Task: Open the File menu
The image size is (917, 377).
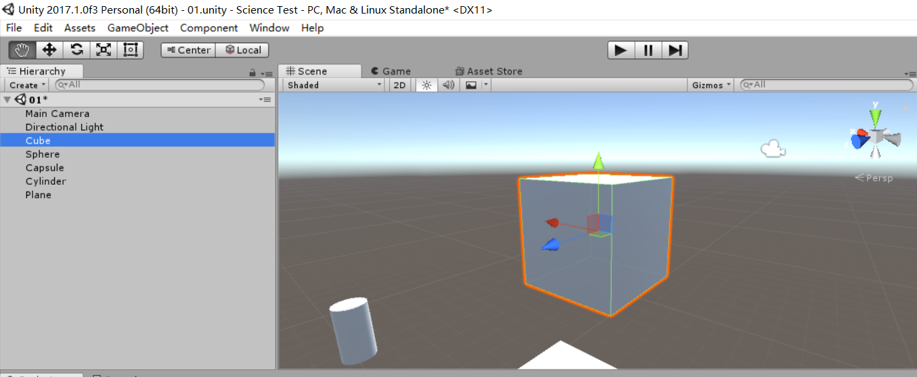Action: point(14,28)
